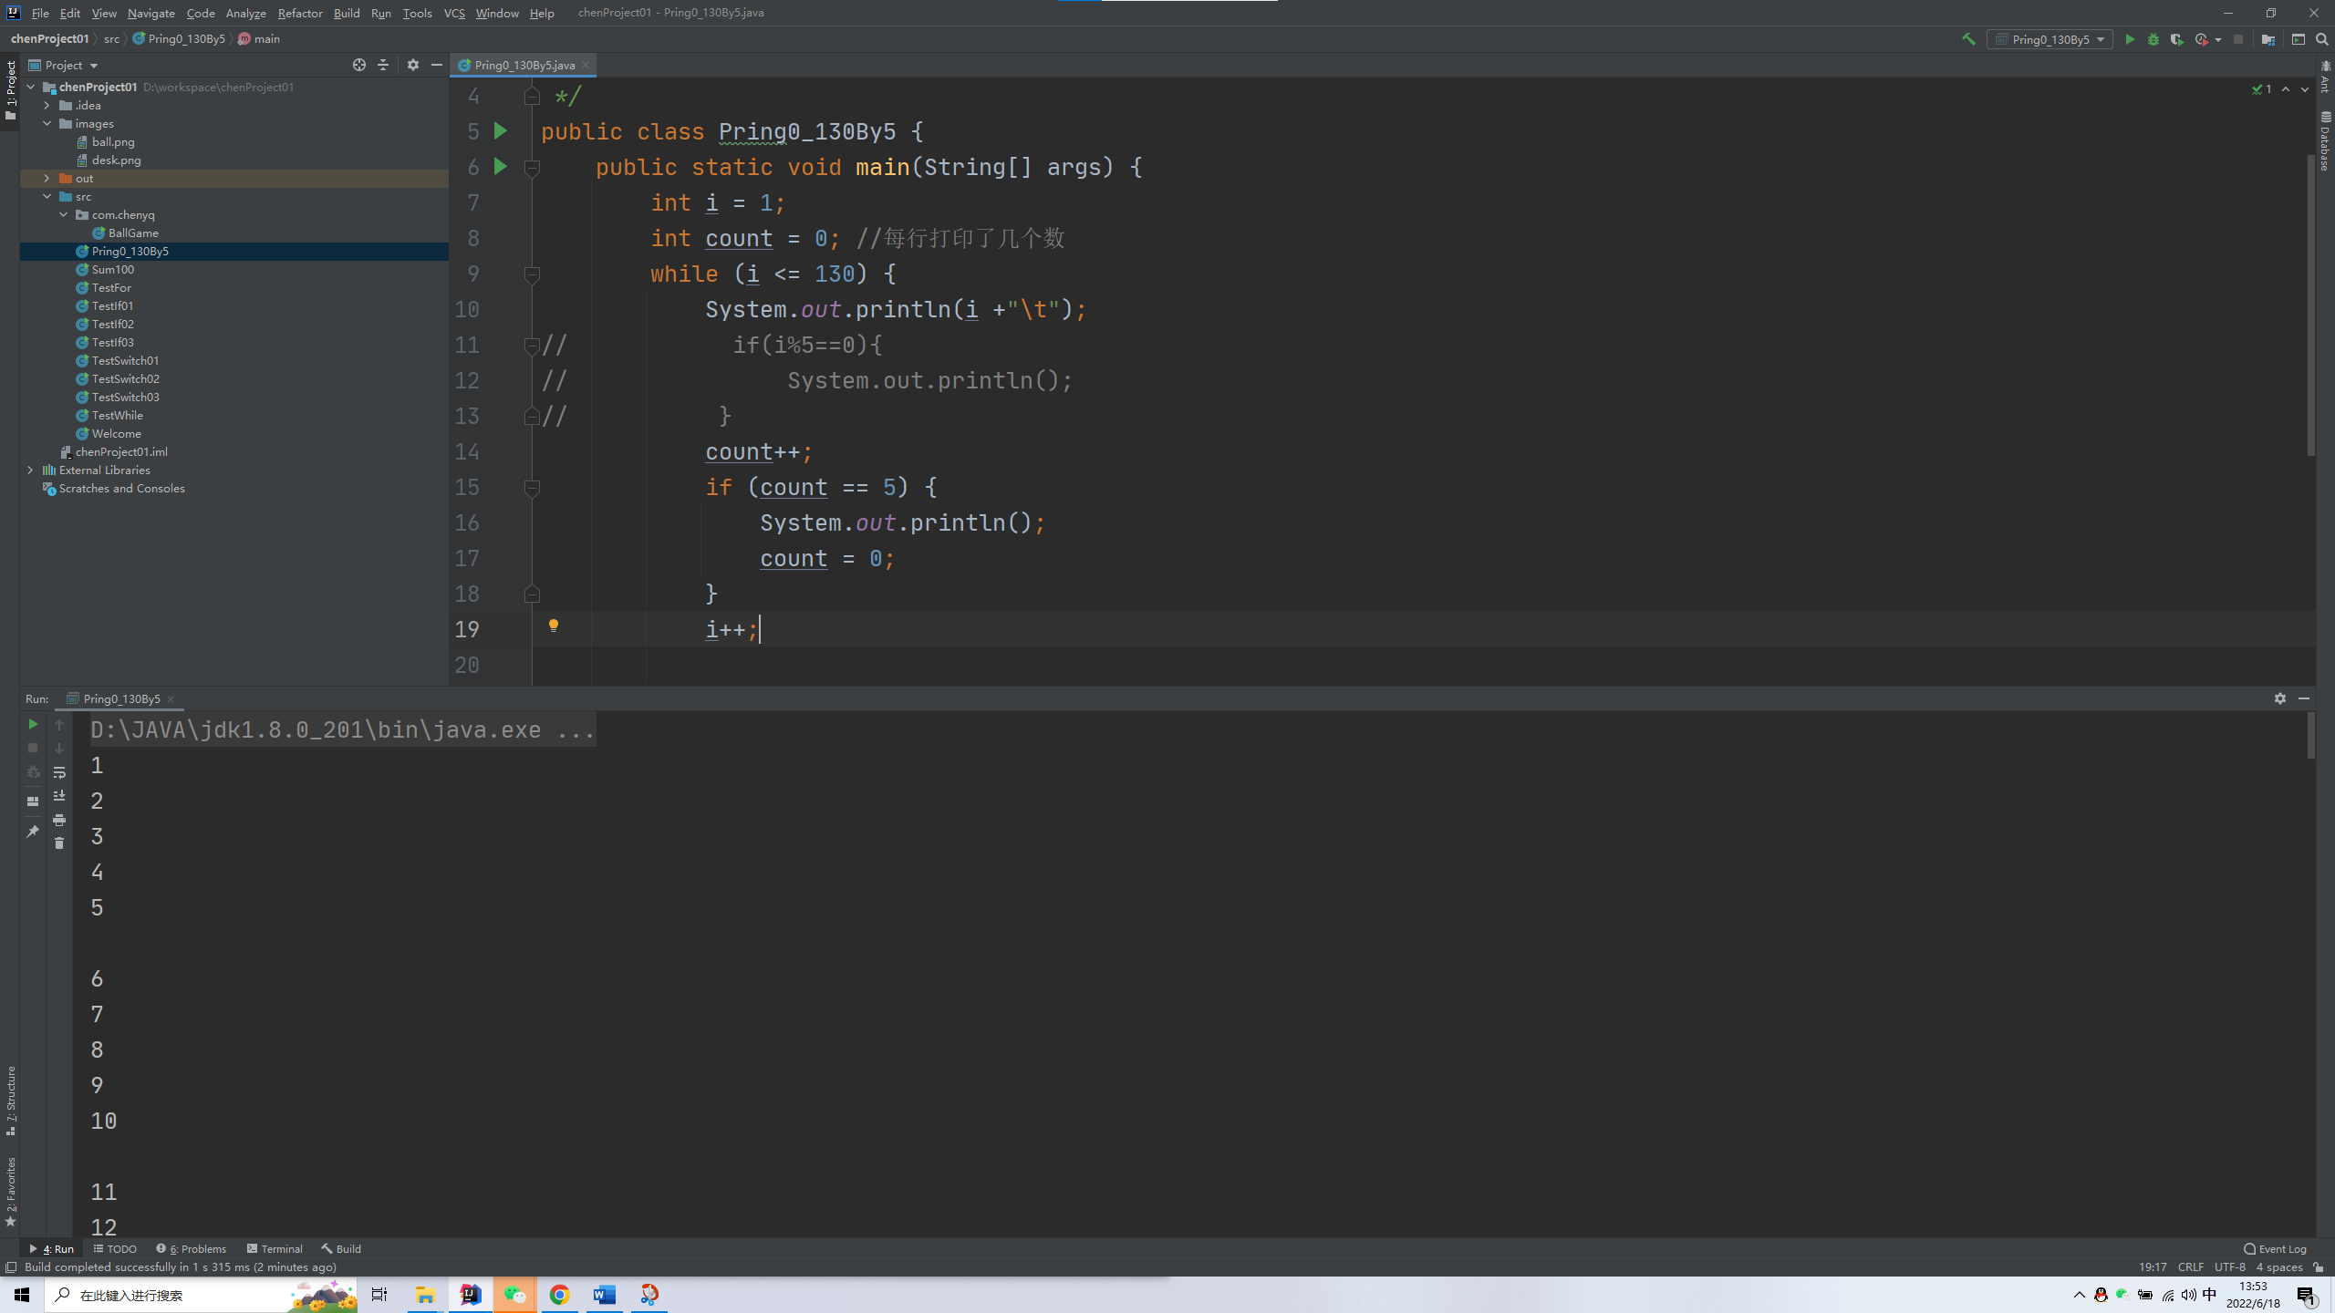Screen dimensions: 2335x1313
Task: Hide the Project tool window
Action: [x=437, y=65]
